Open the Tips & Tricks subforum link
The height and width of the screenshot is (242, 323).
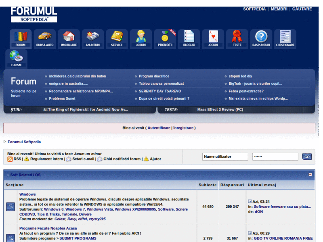pyautogui.click(x=48, y=214)
